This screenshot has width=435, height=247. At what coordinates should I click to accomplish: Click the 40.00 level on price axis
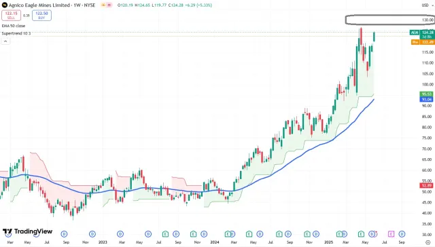pyautogui.click(x=428, y=213)
